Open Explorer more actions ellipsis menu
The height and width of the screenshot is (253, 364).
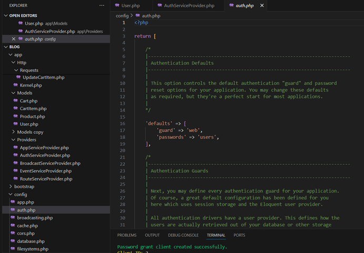pos(102,5)
